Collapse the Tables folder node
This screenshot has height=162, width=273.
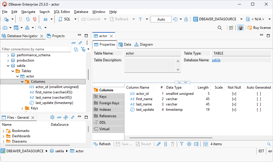(x=13, y=71)
